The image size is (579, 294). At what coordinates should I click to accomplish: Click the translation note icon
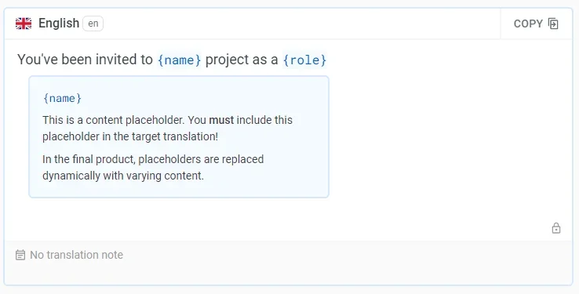click(x=20, y=255)
